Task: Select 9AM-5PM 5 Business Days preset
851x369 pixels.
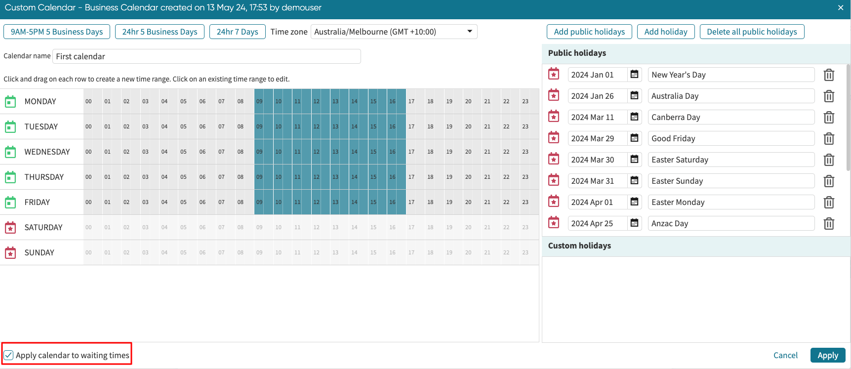Action: [x=57, y=32]
